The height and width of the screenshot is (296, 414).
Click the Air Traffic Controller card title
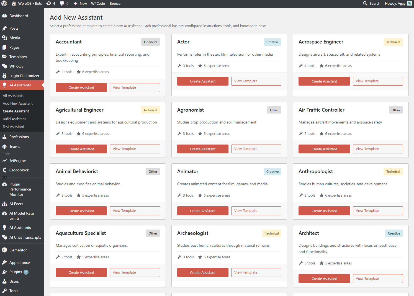322,110
